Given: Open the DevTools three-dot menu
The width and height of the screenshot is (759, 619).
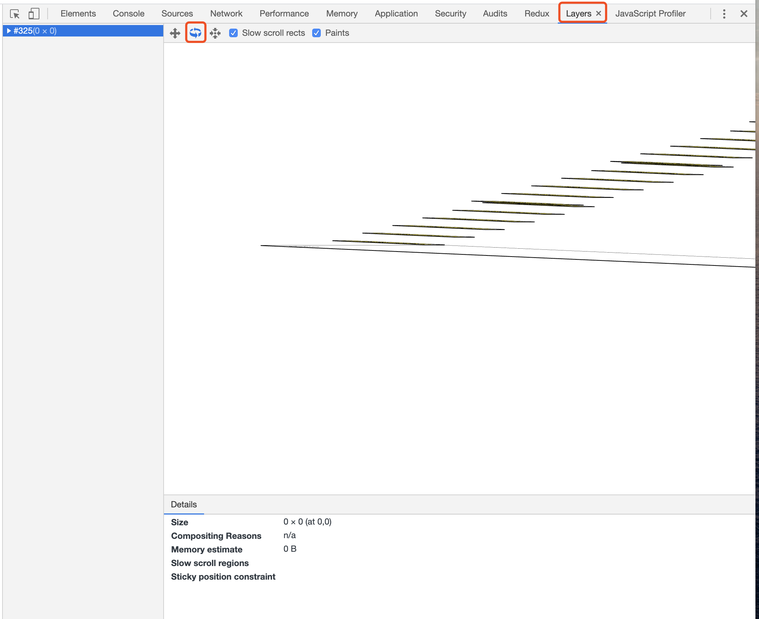Looking at the screenshot, I should pyautogui.click(x=724, y=14).
